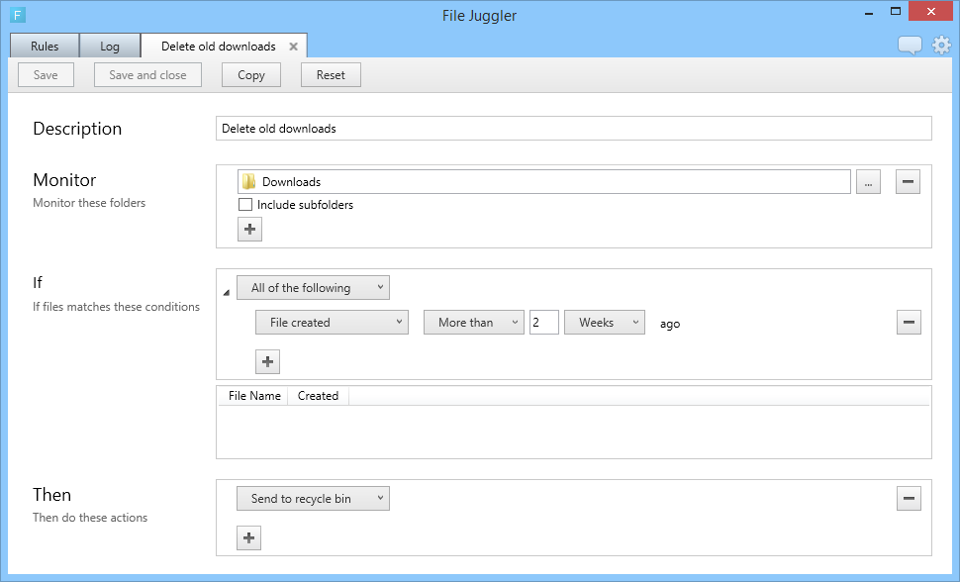Viewport: 960px width, 582px height.
Task: Remove the Send to recycle bin action
Action: 909,498
